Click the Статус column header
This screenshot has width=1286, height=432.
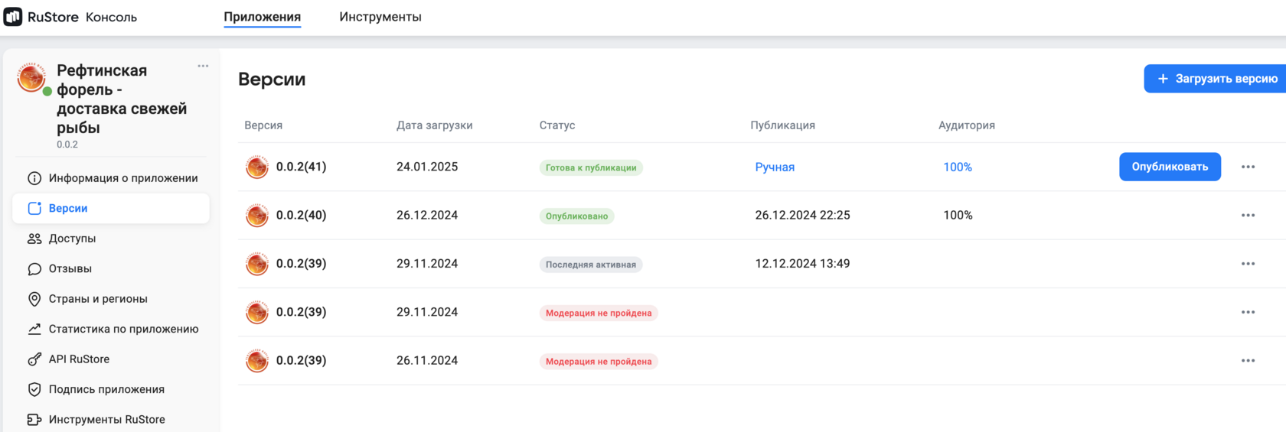pos(557,125)
